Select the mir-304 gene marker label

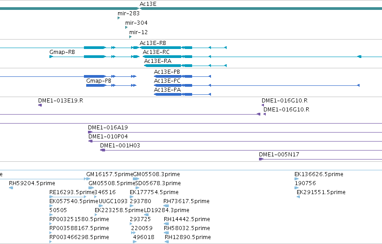click(x=136, y=23)
